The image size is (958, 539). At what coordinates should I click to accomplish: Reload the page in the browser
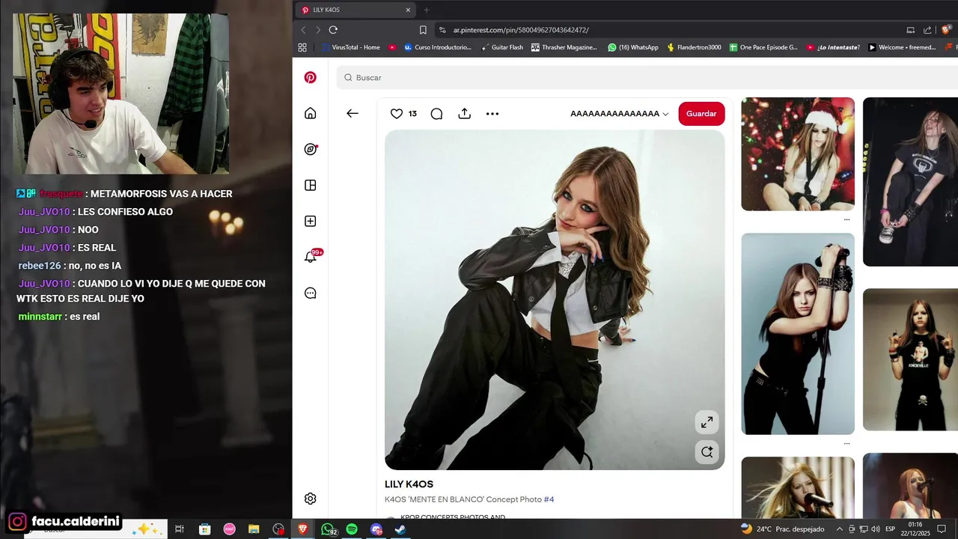(x=333, y=30)
